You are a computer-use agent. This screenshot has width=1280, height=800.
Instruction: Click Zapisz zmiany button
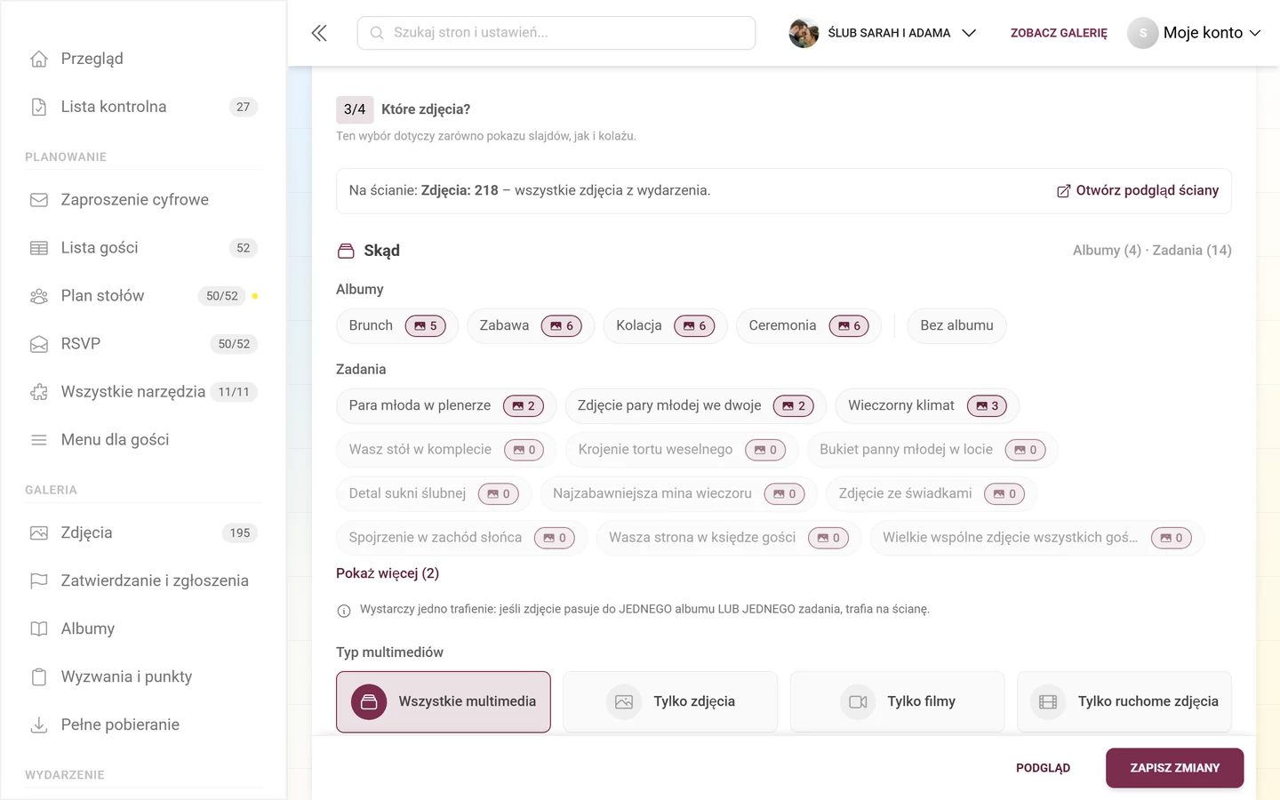(1174, 768)
